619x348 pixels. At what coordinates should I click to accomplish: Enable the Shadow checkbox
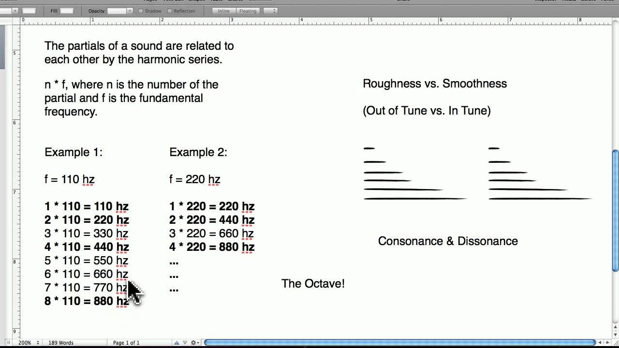coord(141,11)
